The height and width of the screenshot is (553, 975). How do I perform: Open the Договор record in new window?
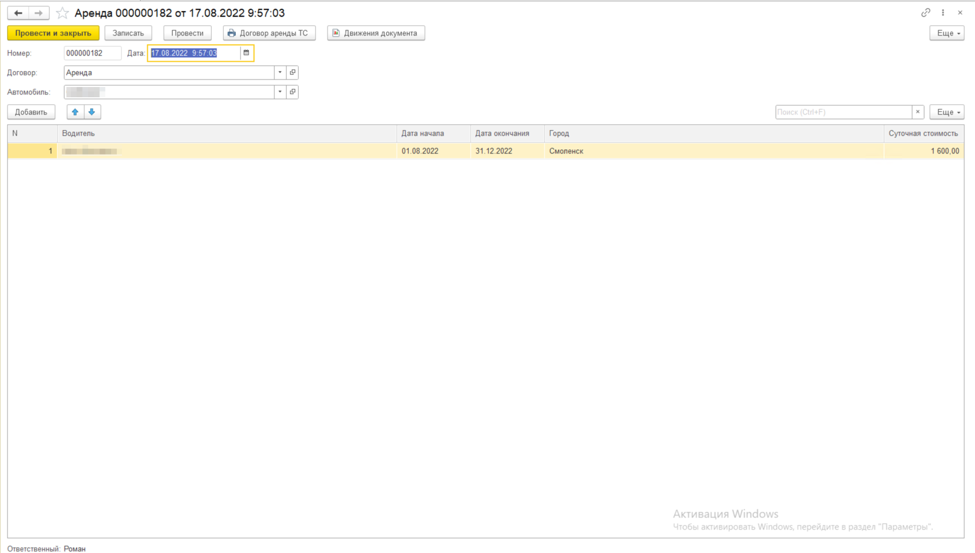click(x=293, y=73)
